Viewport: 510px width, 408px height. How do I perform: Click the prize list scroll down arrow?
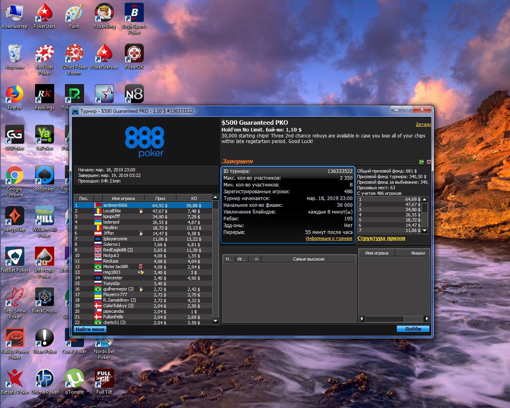coord(425,230)
